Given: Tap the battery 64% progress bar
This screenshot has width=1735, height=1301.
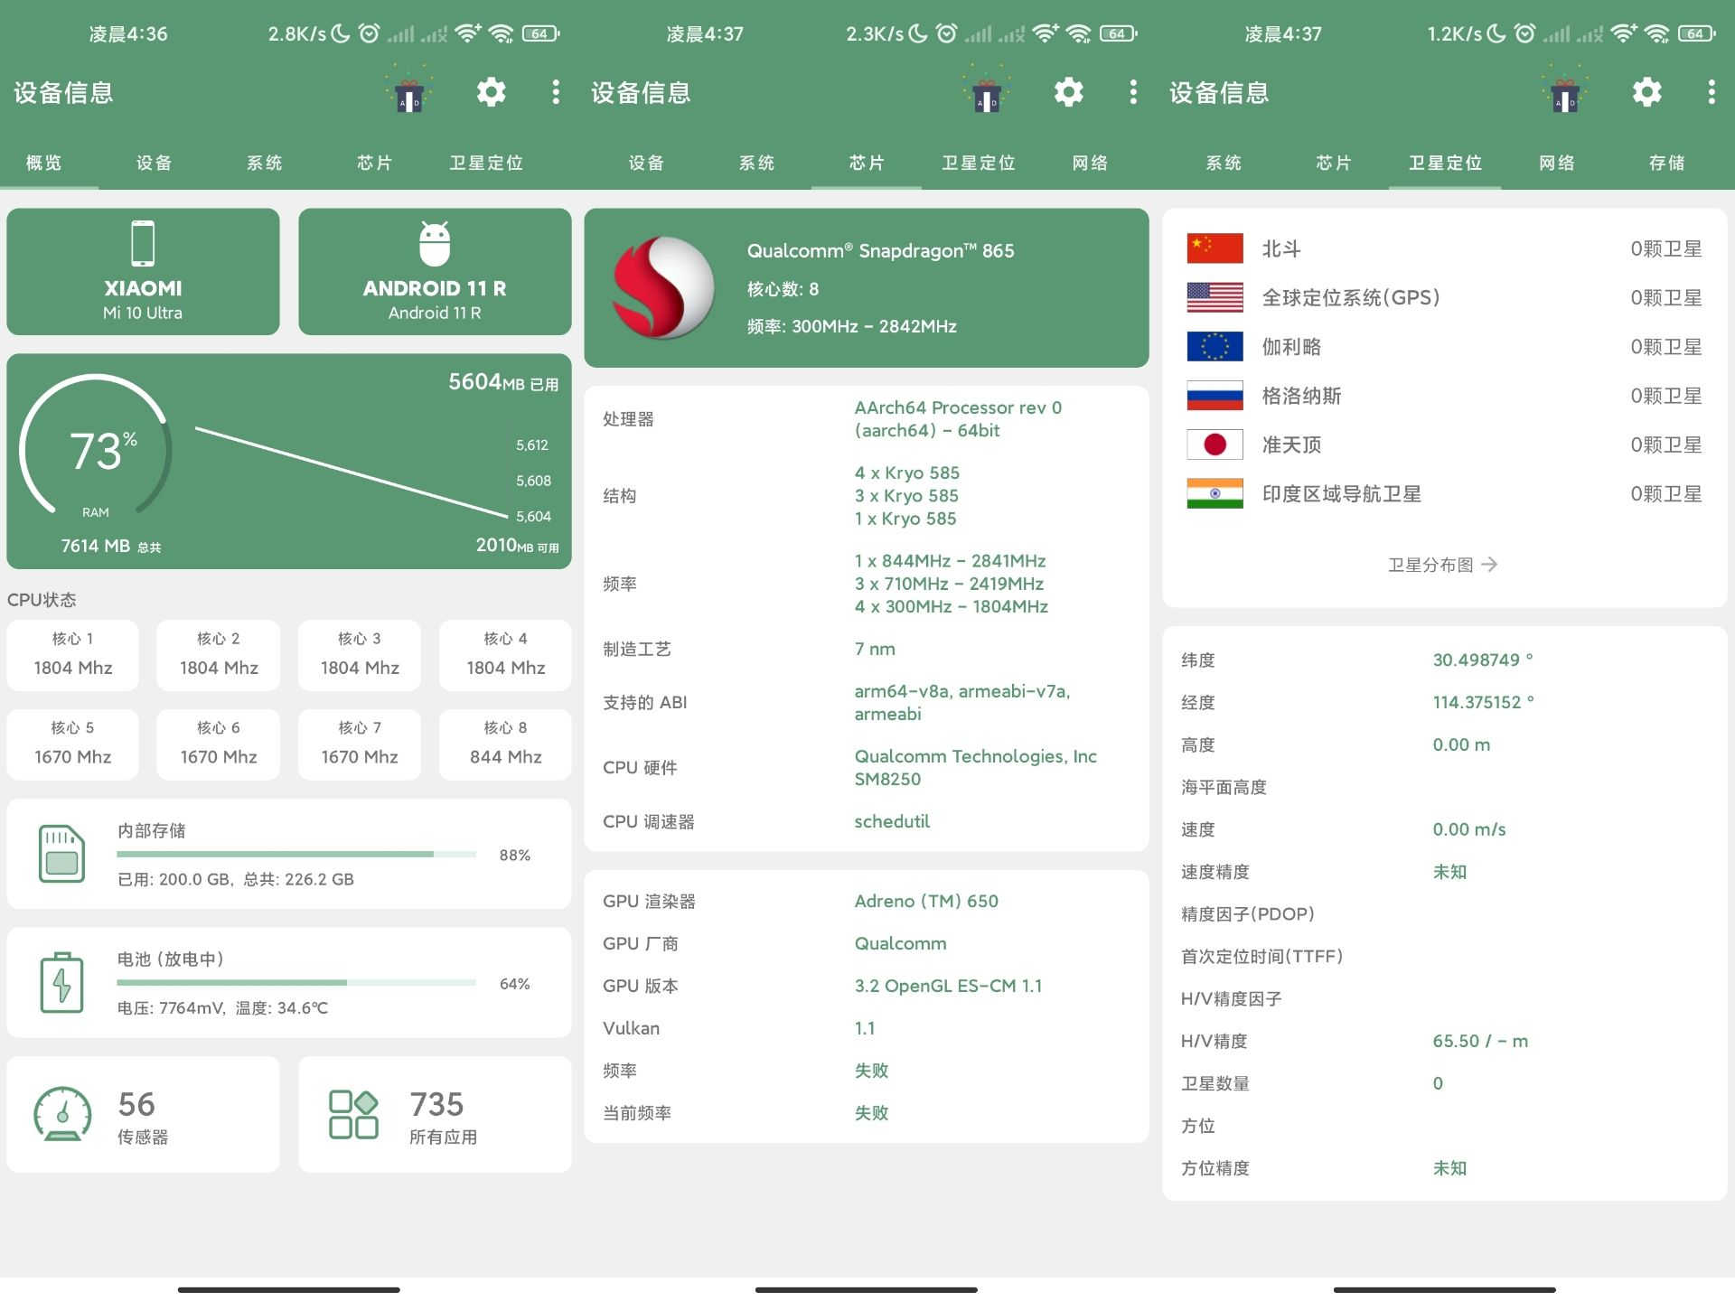Looking at the screenshot, I should [296, 982].
